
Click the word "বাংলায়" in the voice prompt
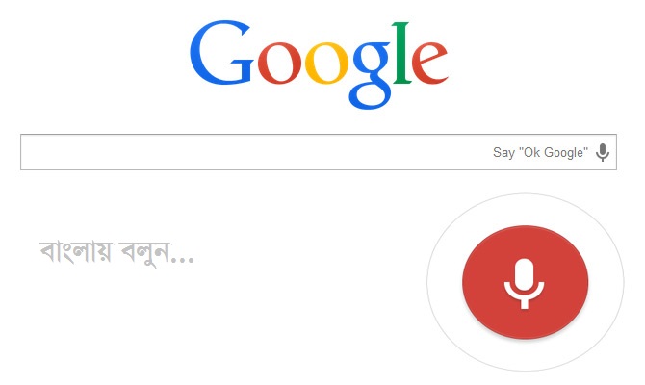(76, 252)
